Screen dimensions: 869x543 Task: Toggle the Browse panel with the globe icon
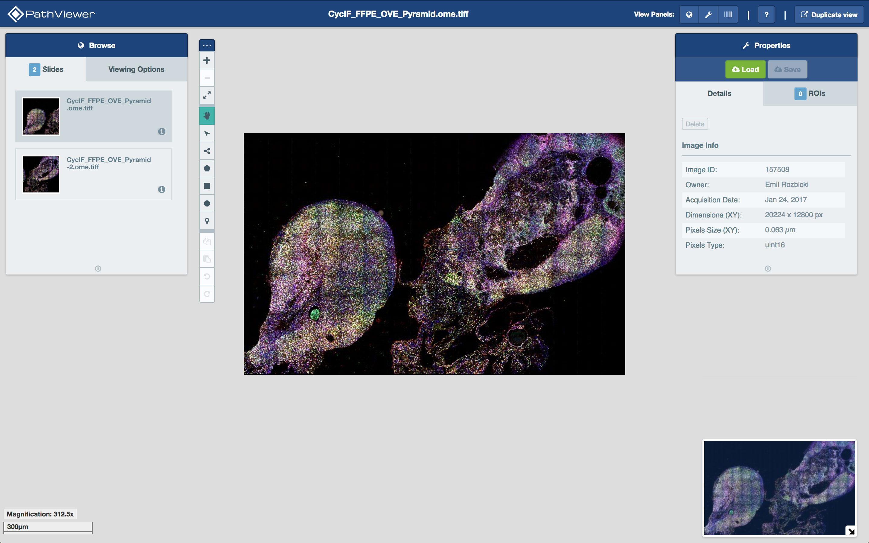coord(689,14)
